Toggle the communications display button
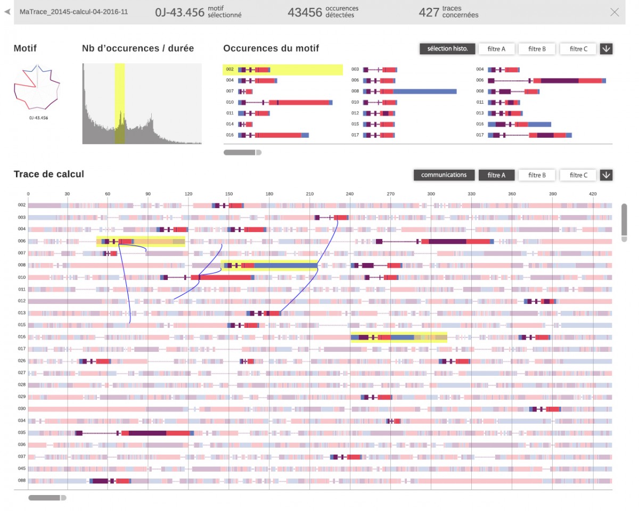This screenshot has height=511, width=639. (444, 175)
